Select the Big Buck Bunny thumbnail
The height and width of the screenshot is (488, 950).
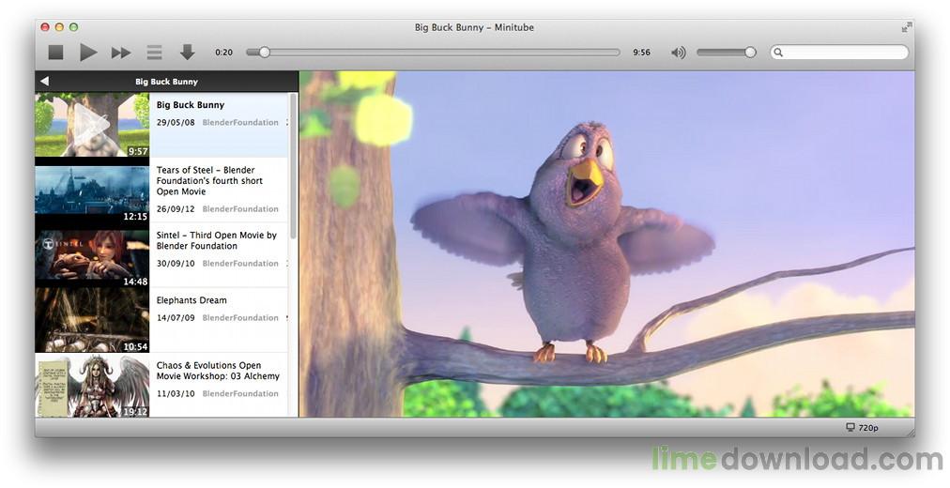pyautogui.click(x=92, y=125)
